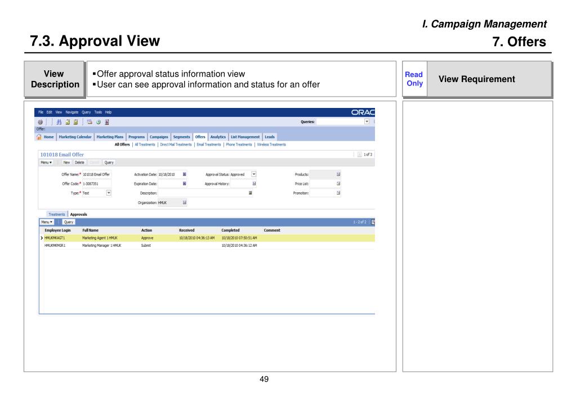Open the Organization pick icon
576x398 pixels.
coord(185,202)
